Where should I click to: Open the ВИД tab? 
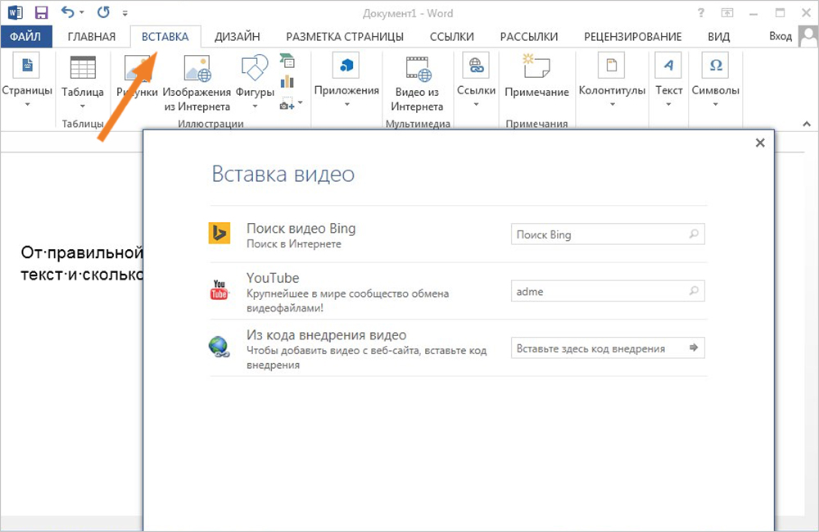719,37
